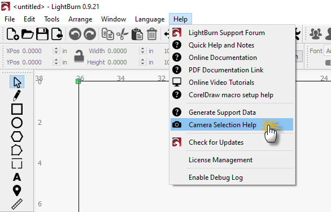Open LightBurn Support Forum

(232, 33)
